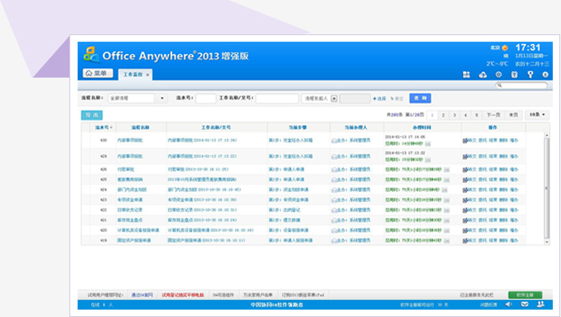
Task: Click the 末页 last page button
Action: pos(514,115)
